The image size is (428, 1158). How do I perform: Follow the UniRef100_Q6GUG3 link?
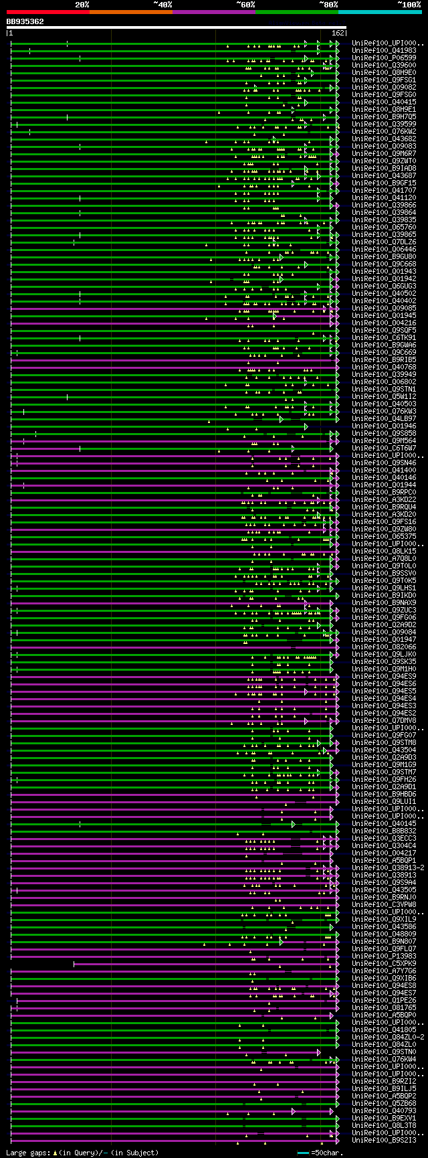[x=384, y=286]
